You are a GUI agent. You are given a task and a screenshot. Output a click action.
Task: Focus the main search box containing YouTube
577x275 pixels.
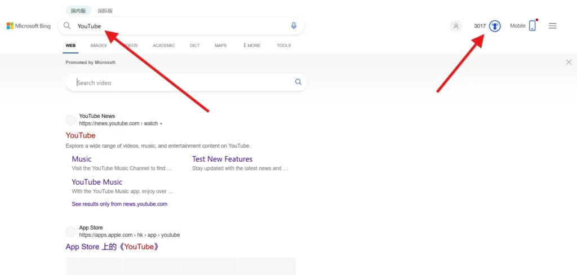pyautogui.click(x=181, y=26)
